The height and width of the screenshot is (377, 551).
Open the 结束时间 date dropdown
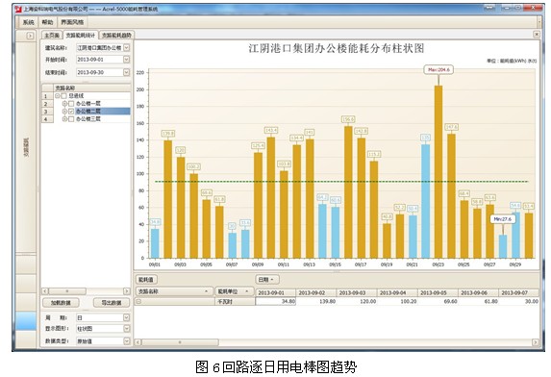pos(127,72)
